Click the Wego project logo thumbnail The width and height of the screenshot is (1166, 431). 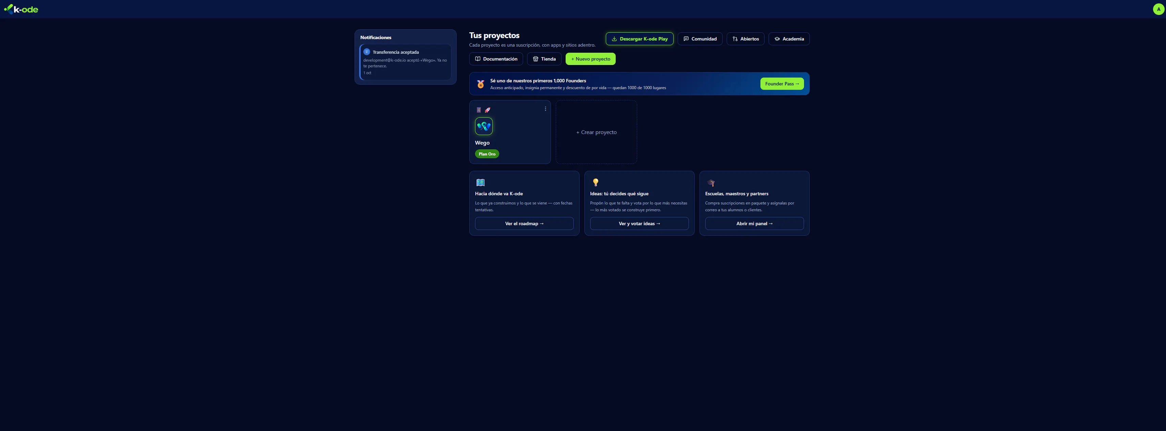tap(484, 126)
